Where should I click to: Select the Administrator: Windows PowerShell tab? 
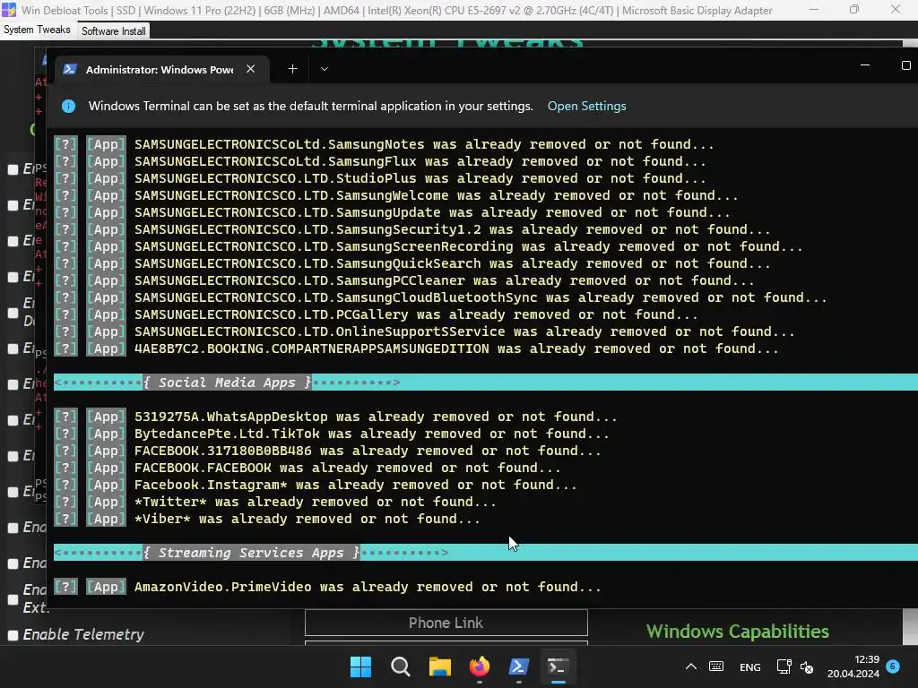pyautogui.click(x=160, y=70)
